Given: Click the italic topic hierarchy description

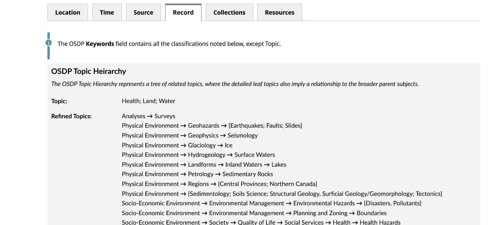Looking at the screenshot, I should pos(235,84).
